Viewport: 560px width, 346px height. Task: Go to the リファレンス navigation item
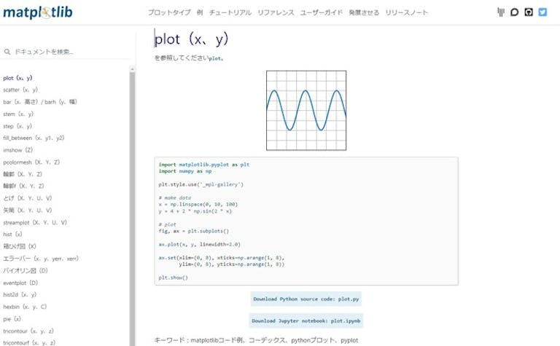[x=276, y=12]
